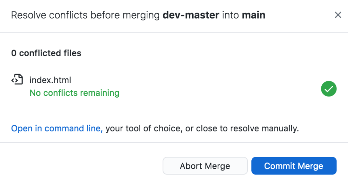This screenshot has width=348, height=186.
Task: Abort the merge
Action: (x=205, y=166)
